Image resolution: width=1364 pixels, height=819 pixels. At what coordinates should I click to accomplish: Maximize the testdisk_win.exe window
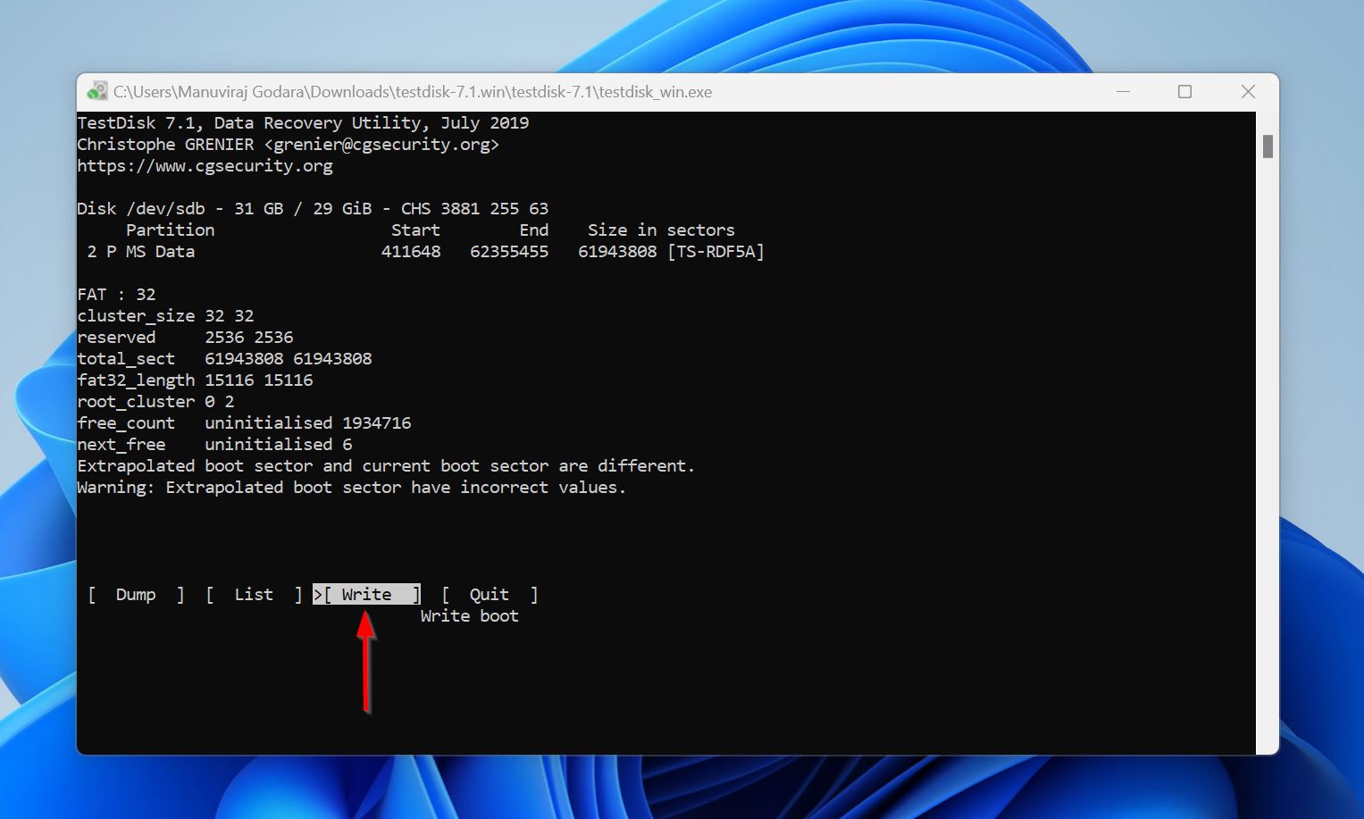(x=1185, y=92)
